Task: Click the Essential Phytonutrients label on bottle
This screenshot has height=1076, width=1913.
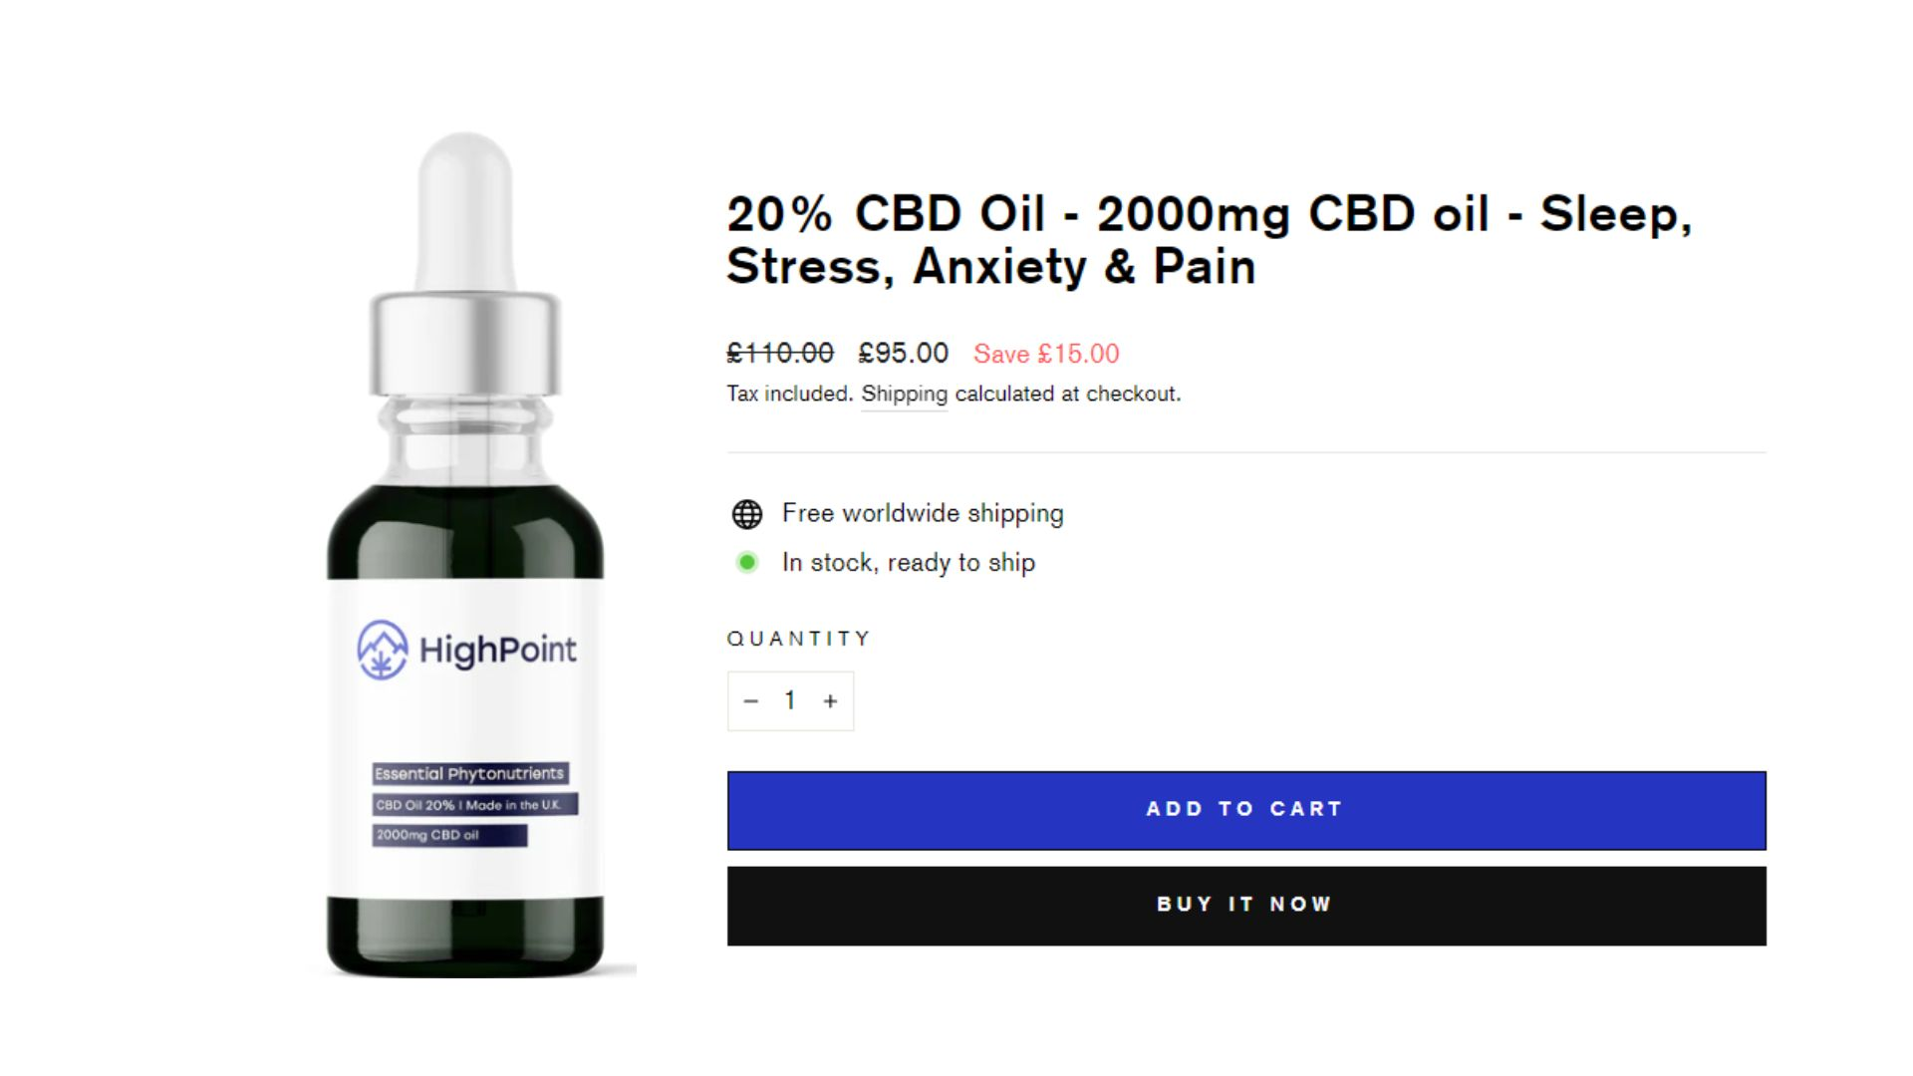Action: click(x=470, y=774)
